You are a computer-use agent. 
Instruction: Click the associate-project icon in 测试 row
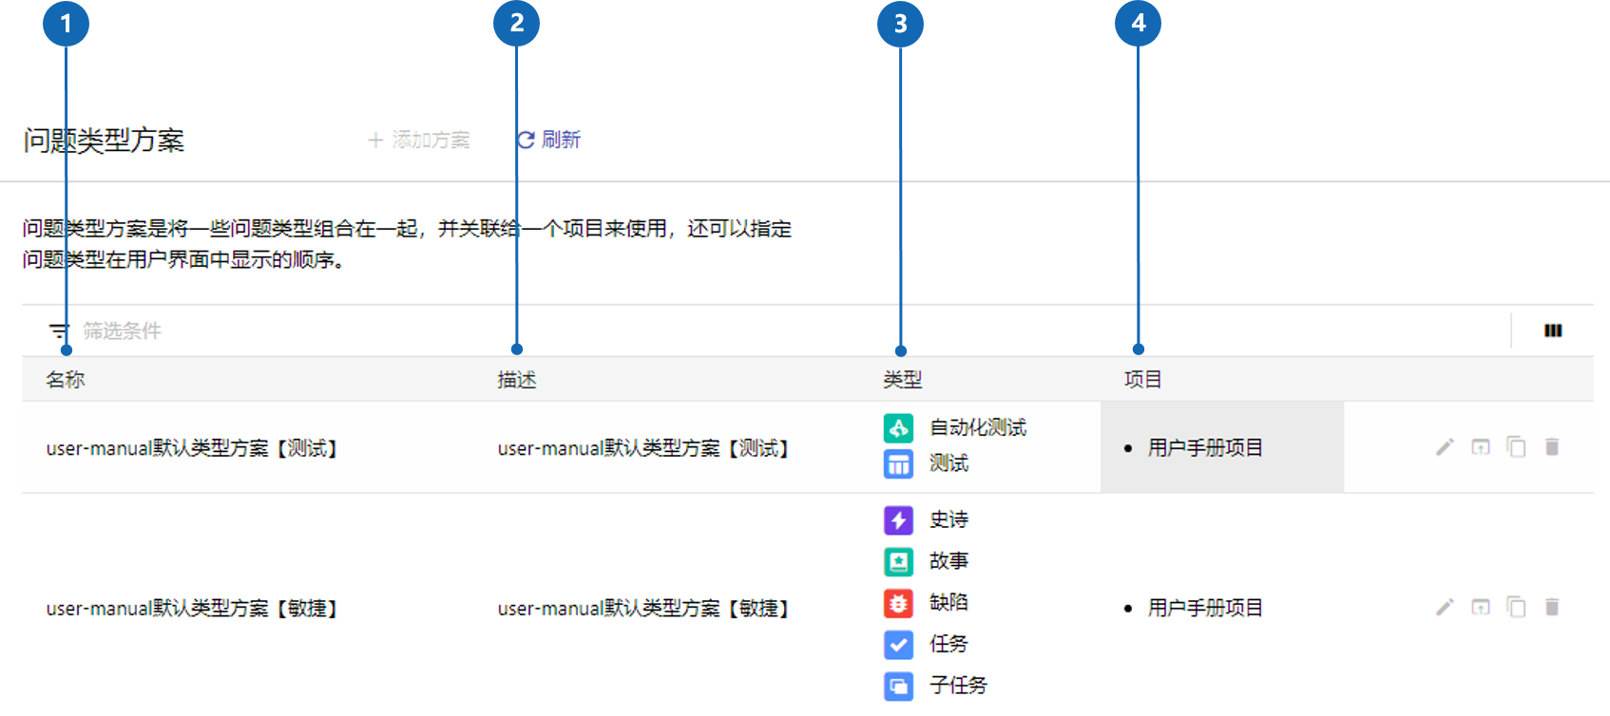pyautogui.click(x=1481, y=447)
